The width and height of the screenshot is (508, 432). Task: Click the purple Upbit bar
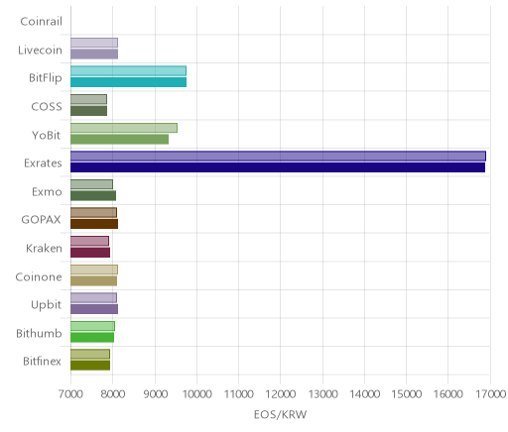94,309
